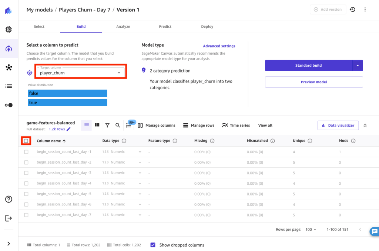The image size is (379, 251).
Task: Open the list lines sidebar icon
Action: pyautogui.click(x=9, y=86)
